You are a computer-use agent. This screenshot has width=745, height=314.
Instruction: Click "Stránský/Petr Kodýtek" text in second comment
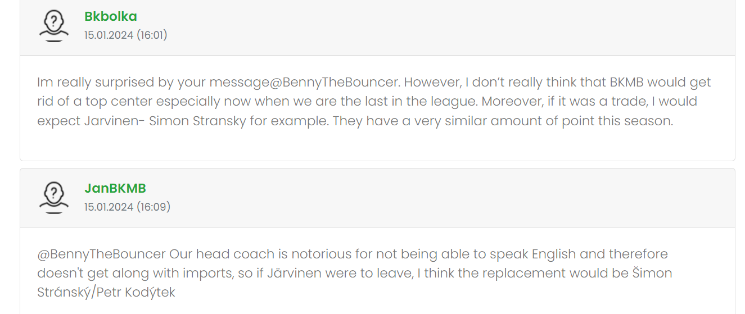[x=106, y=293]
